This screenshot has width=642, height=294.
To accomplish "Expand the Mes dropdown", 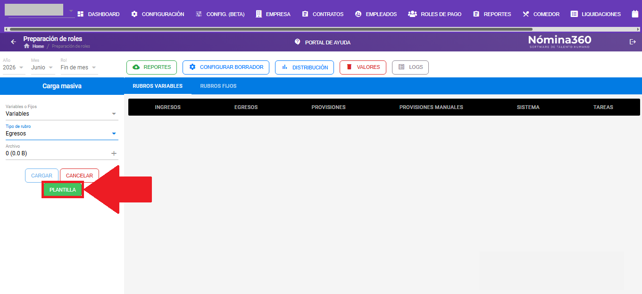I will pyautogui.click(x=42, y=67).
